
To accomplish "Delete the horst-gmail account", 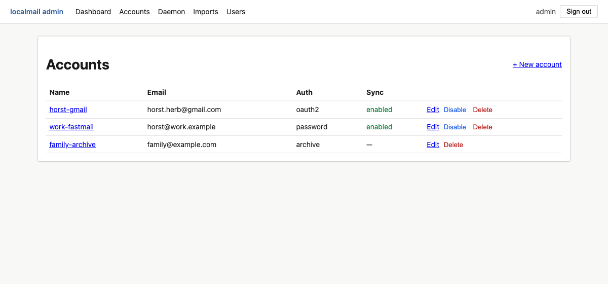I will click(x=482, y=110).
